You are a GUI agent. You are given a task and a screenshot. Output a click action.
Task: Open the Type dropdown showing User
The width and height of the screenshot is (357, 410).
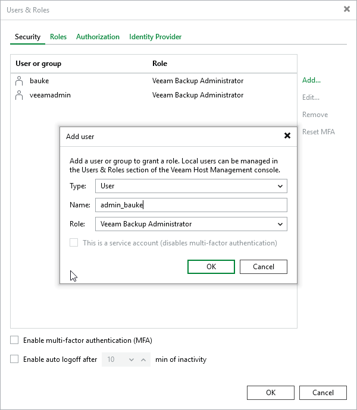coord(191,186)
